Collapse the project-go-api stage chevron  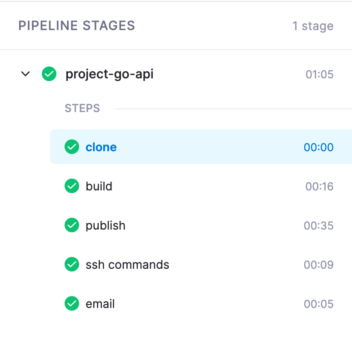pos(25,74)
